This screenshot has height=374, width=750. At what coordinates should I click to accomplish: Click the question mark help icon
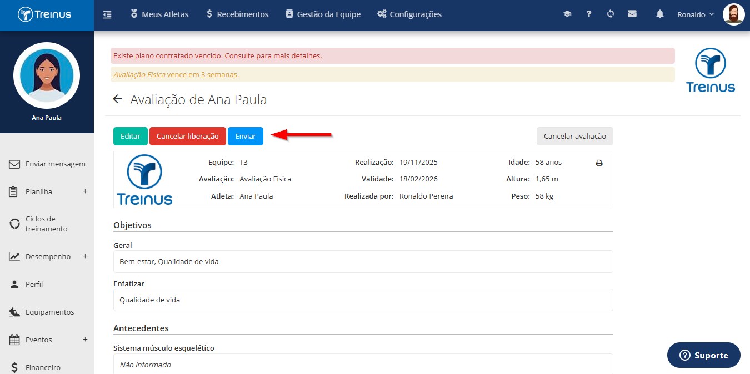[589, 14]
